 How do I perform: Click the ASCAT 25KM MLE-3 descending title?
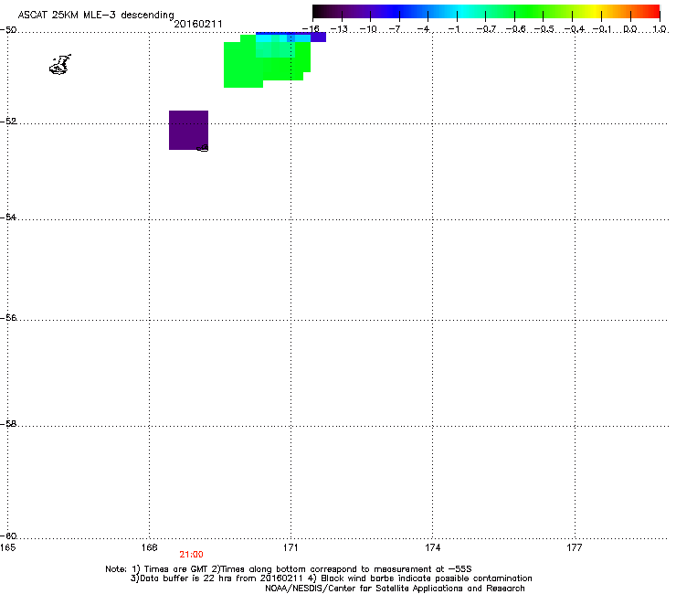96,16
